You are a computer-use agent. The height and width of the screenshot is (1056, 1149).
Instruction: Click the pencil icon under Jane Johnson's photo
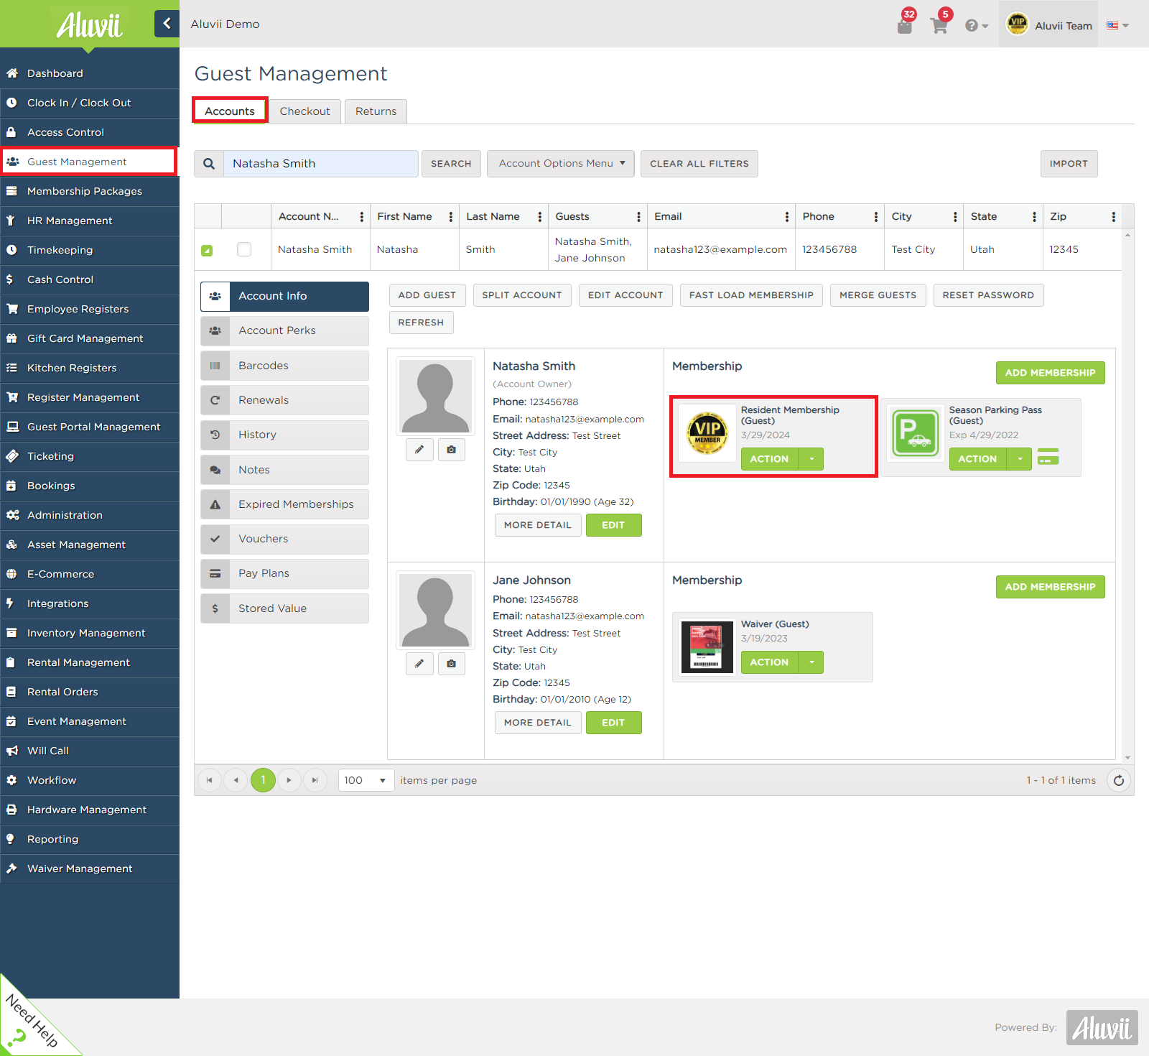click(x=419, y=664)
